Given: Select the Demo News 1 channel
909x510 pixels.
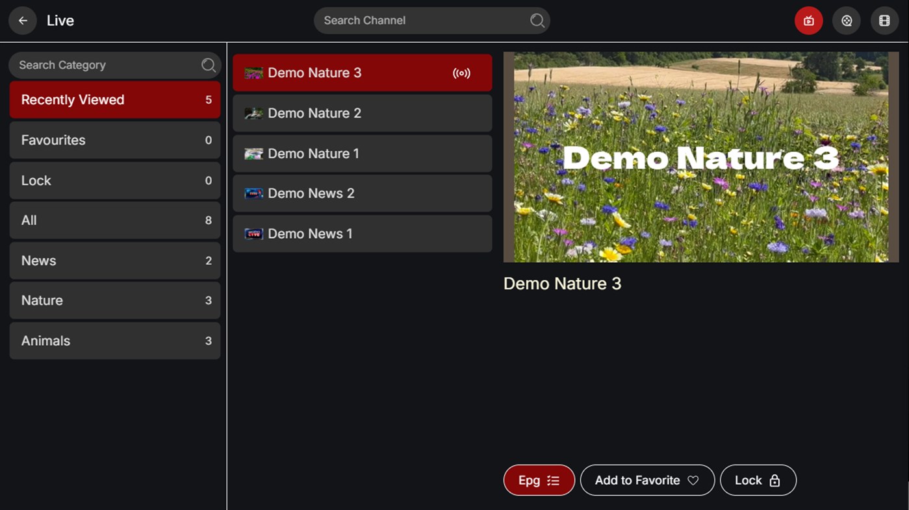Looking at the screenshot, I should pos(362,234).
